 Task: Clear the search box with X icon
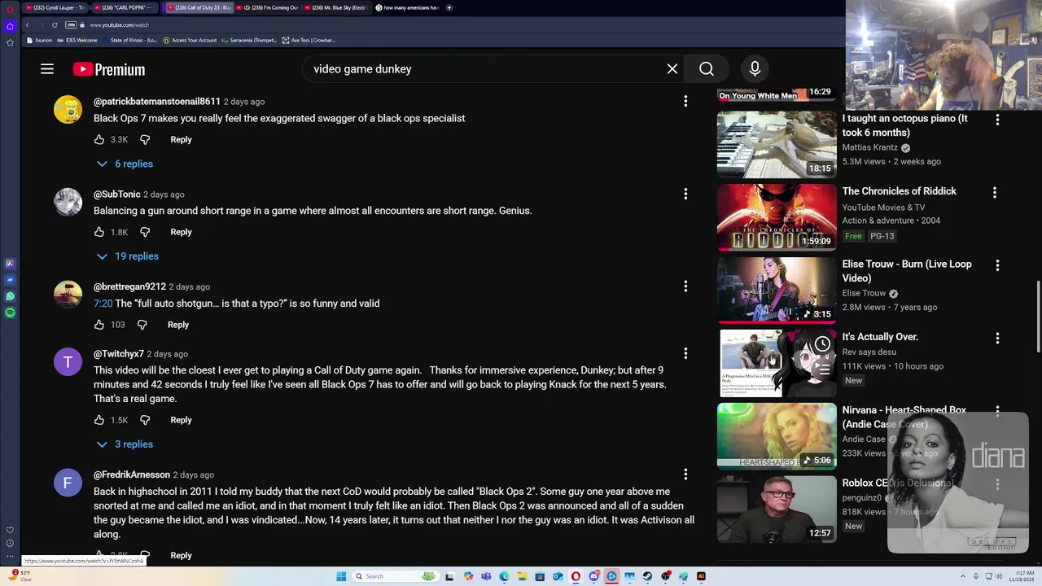pyautogui.click(x=672, y=69)
